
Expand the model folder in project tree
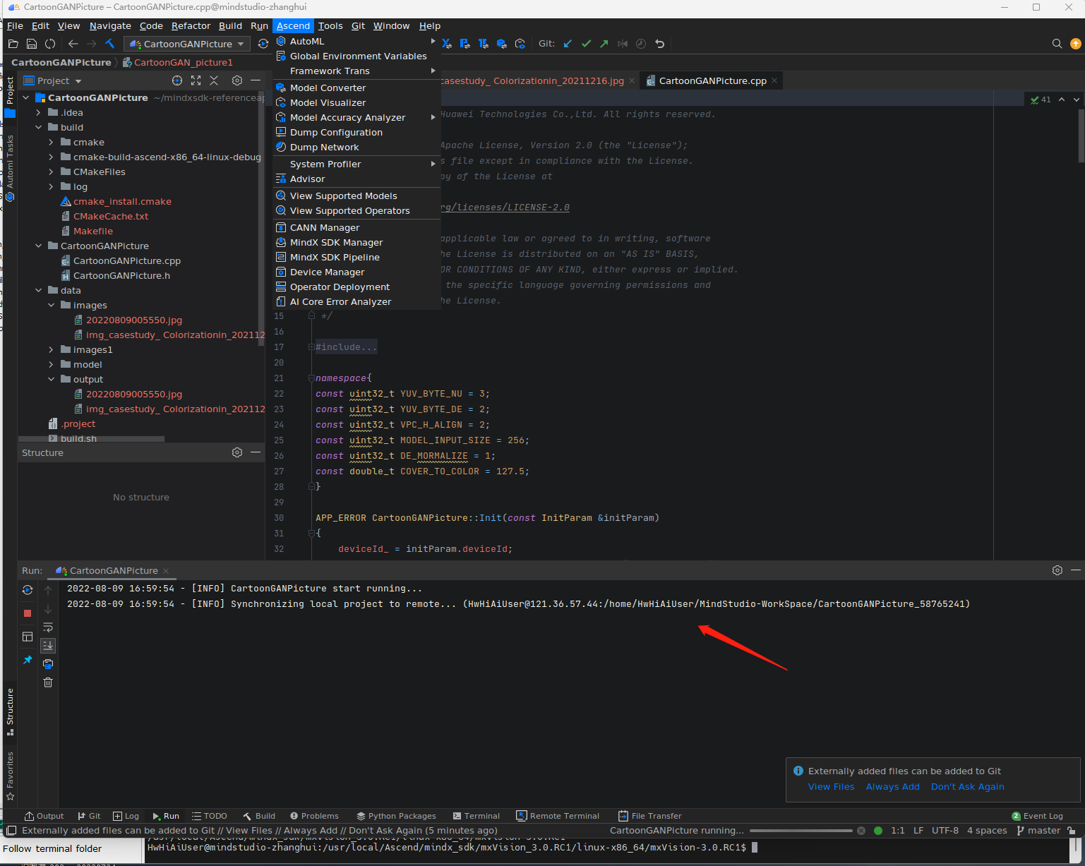52,365
